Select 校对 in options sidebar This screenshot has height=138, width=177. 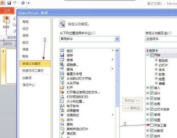[25, 29]
